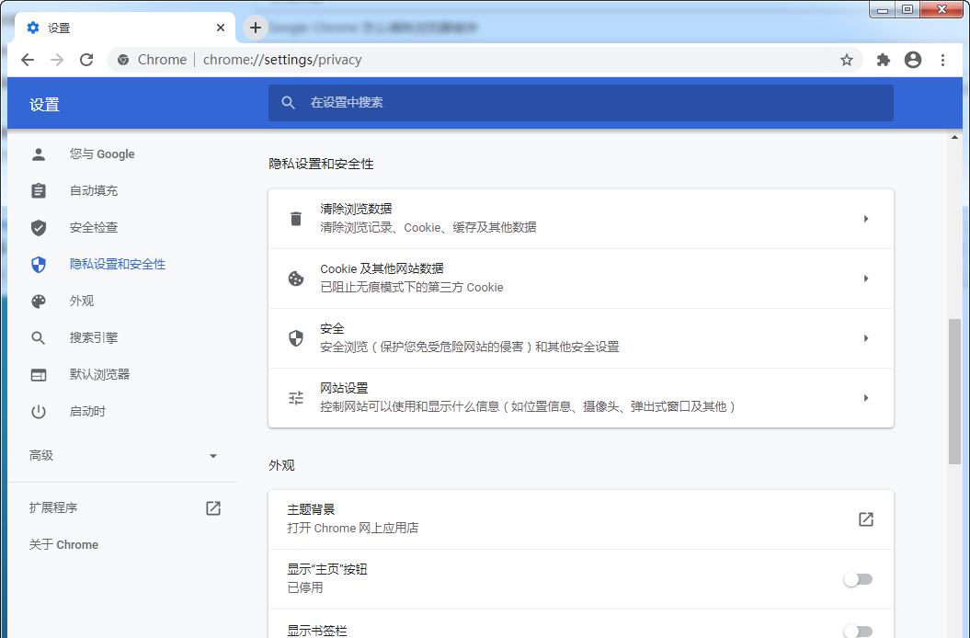Open Cookie 及其他网站数据 via its arrow

(866, 279)
